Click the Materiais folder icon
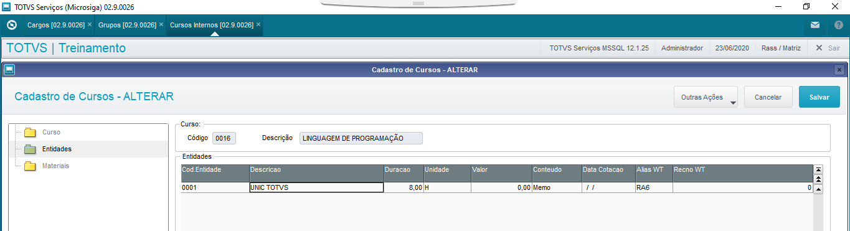The height and width of the screenshot is (231, 850). pyautogui.click(x=30, y=166)
